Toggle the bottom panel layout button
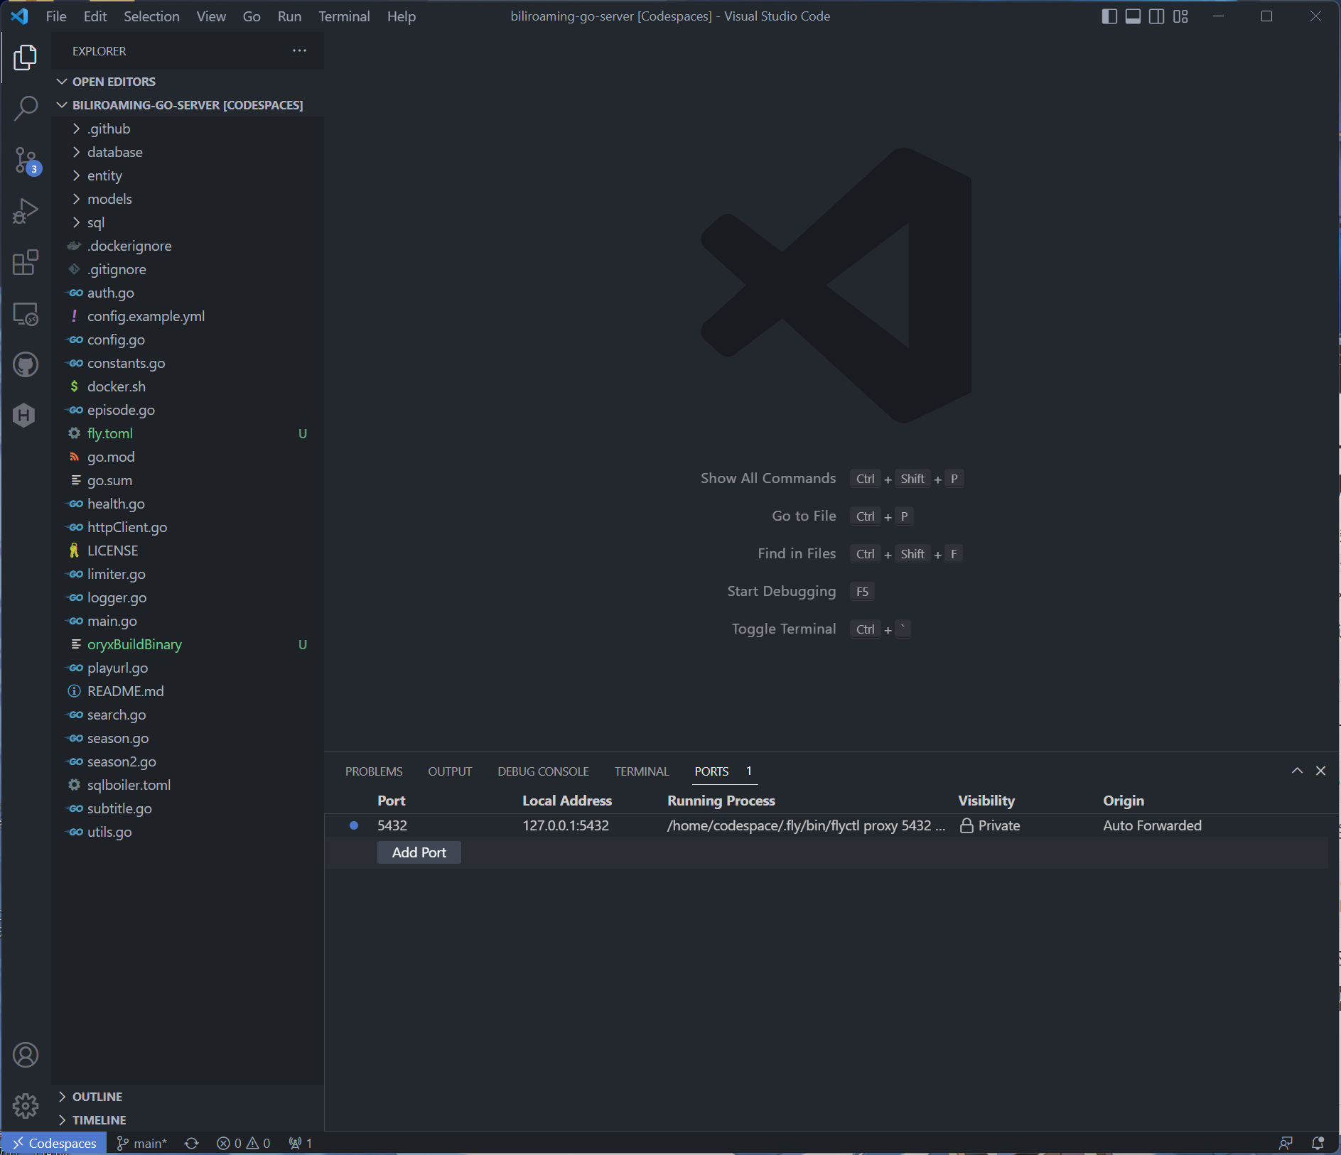 click(1133, 16)
